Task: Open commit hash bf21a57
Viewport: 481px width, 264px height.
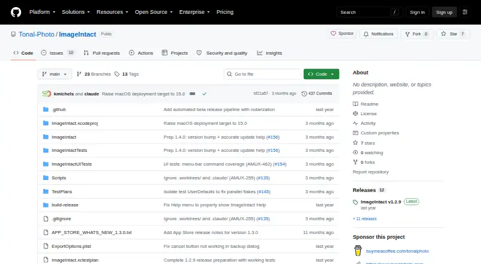Action: (x=261, y=94)
